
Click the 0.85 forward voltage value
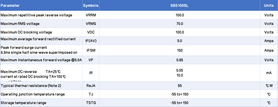[x=179, y=60]
